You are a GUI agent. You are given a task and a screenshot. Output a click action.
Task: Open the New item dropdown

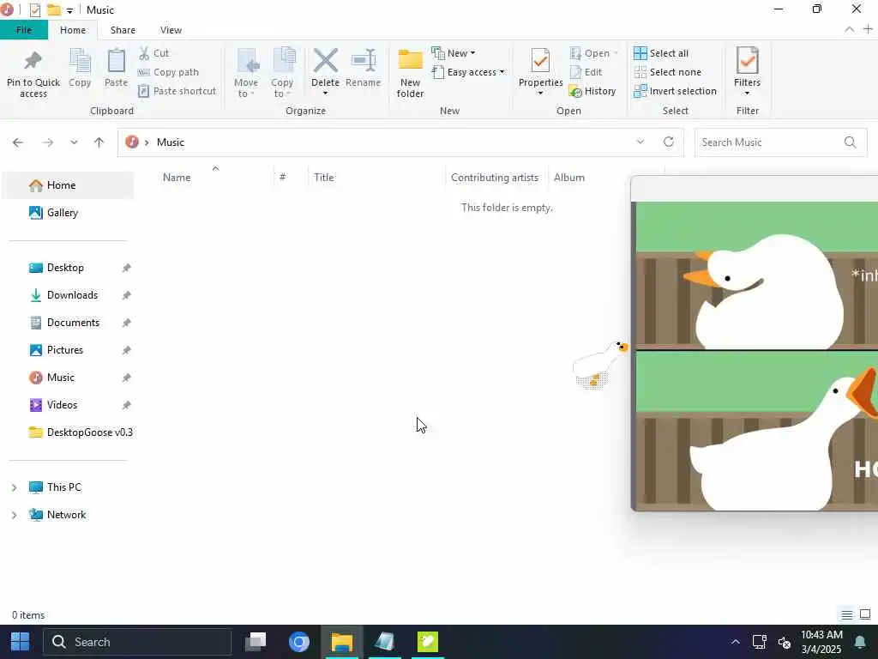(454, 53)
